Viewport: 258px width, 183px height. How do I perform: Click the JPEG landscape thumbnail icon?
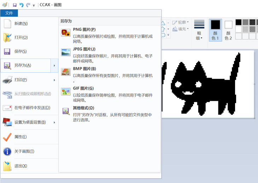pyautogui.click(x=66, y=52)
